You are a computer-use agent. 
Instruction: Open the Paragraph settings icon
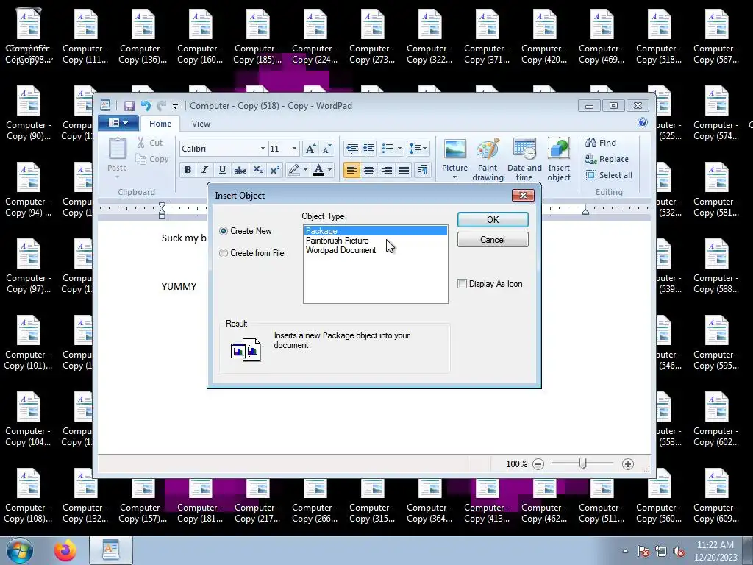[x=422, y=170]
